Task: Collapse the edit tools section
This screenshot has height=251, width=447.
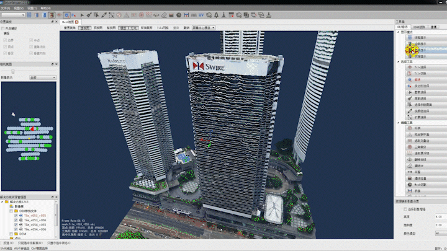Action: [398, 123]
